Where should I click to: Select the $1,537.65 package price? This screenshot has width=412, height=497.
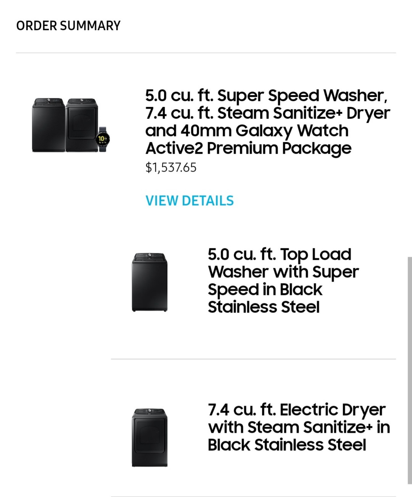pos(171,167)
